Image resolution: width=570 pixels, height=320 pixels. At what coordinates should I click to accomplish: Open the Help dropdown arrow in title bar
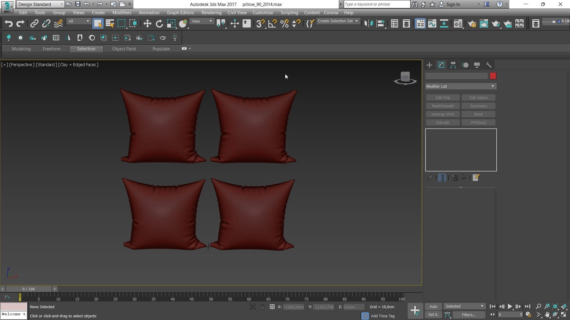(506, 4)
